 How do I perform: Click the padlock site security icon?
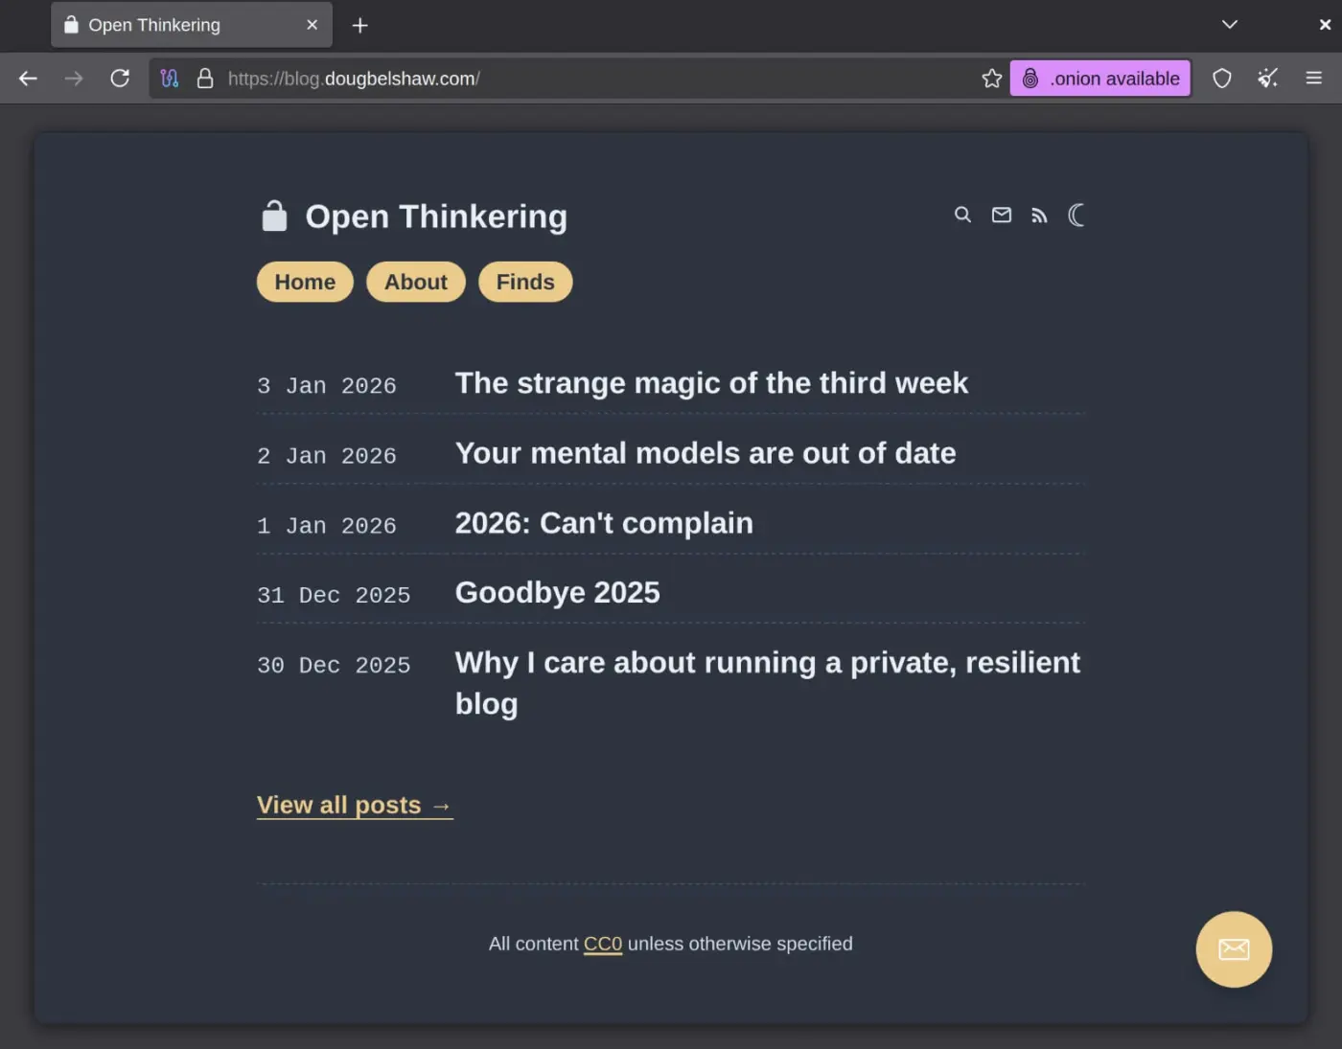tap(204, 79)
